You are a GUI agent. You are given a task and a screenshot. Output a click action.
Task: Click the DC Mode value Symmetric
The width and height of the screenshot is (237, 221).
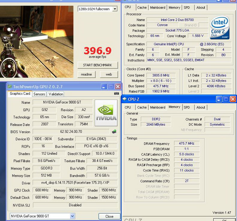217,124
